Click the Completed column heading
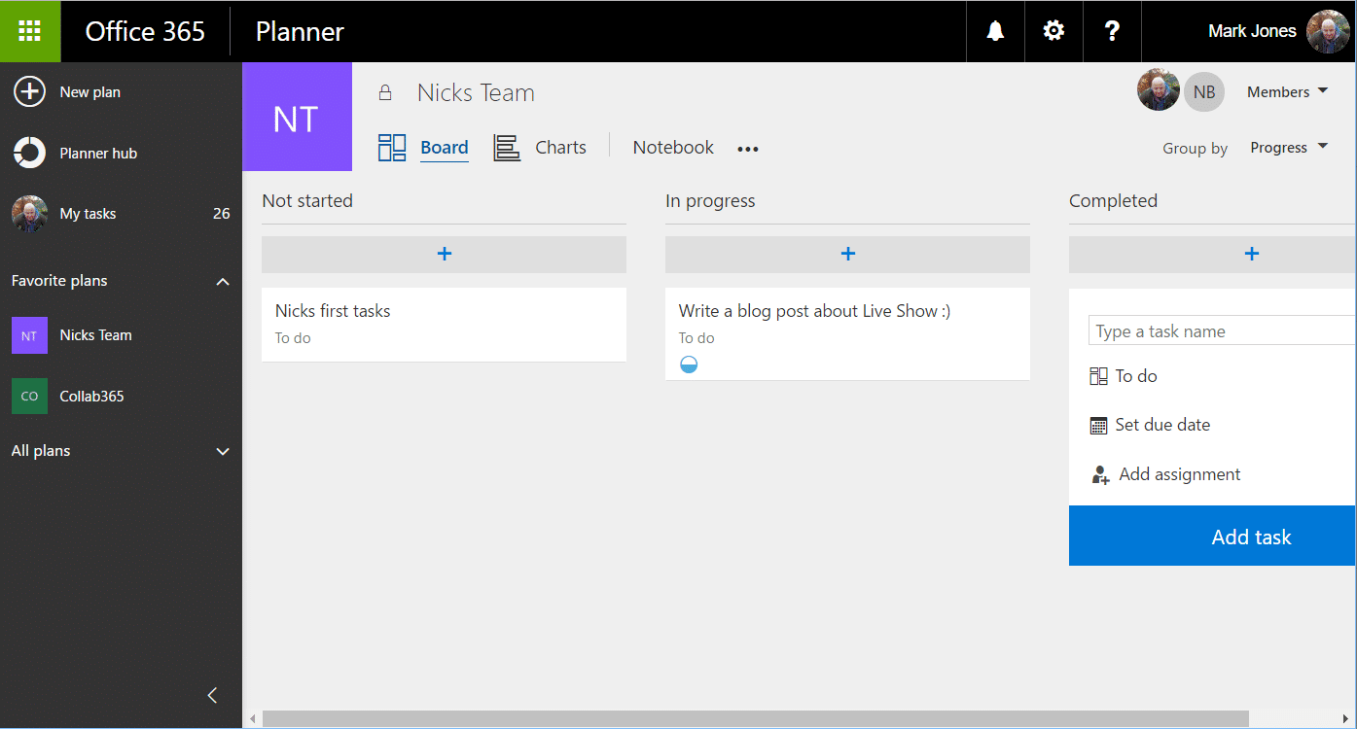This screenshot has height=729, width=1357. click(x=1113, y=201)
